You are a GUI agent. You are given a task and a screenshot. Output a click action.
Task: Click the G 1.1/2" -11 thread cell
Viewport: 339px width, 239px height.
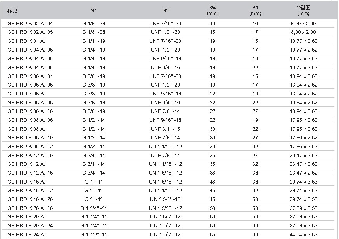[93, 234]
